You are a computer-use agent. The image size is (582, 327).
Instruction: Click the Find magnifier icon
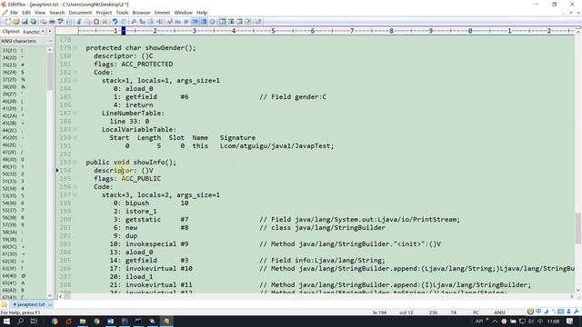coord(134,22)
